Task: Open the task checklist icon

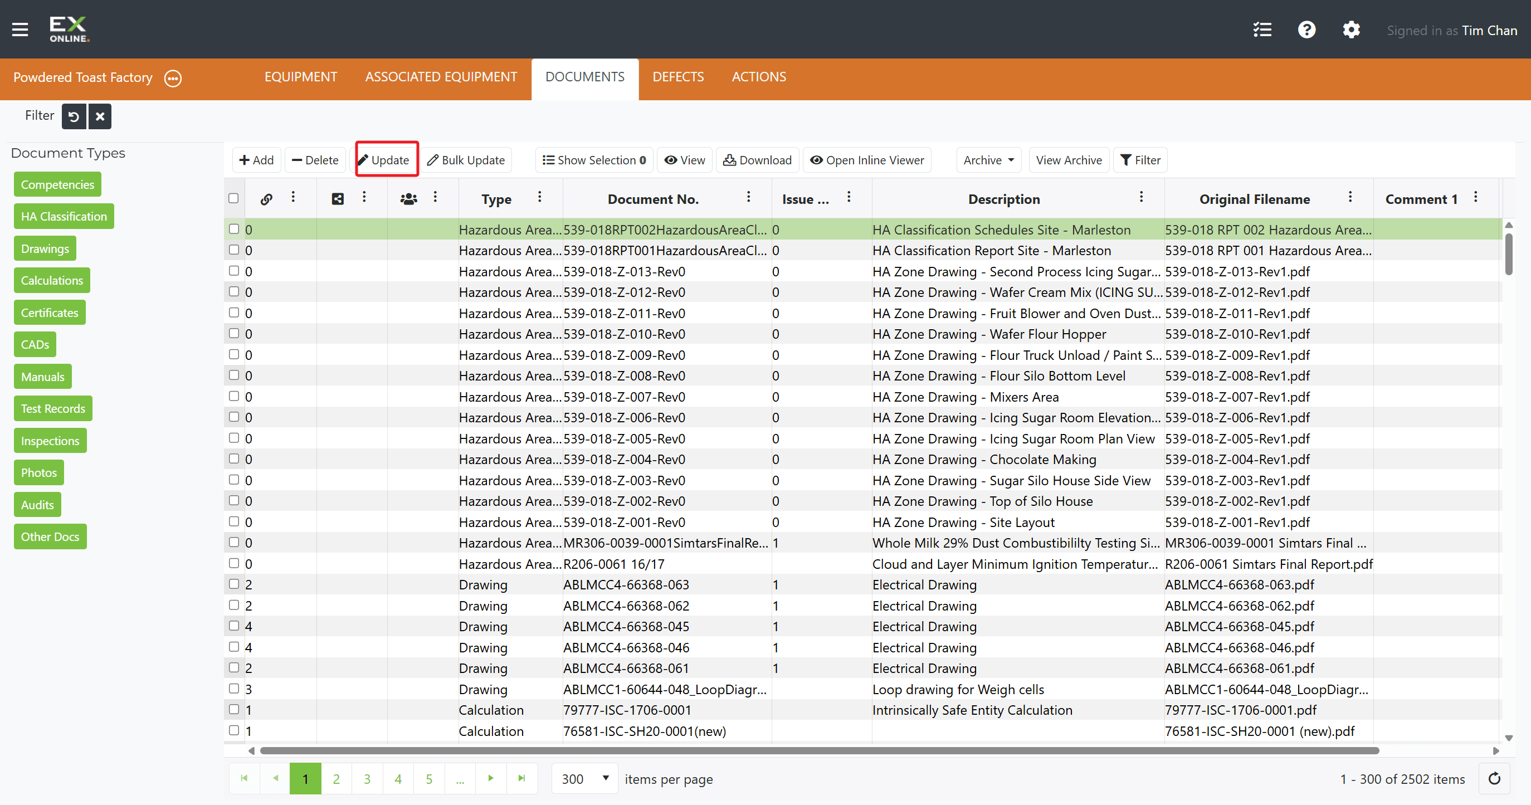Action: pyautogui.click(x=1262, y=30)
